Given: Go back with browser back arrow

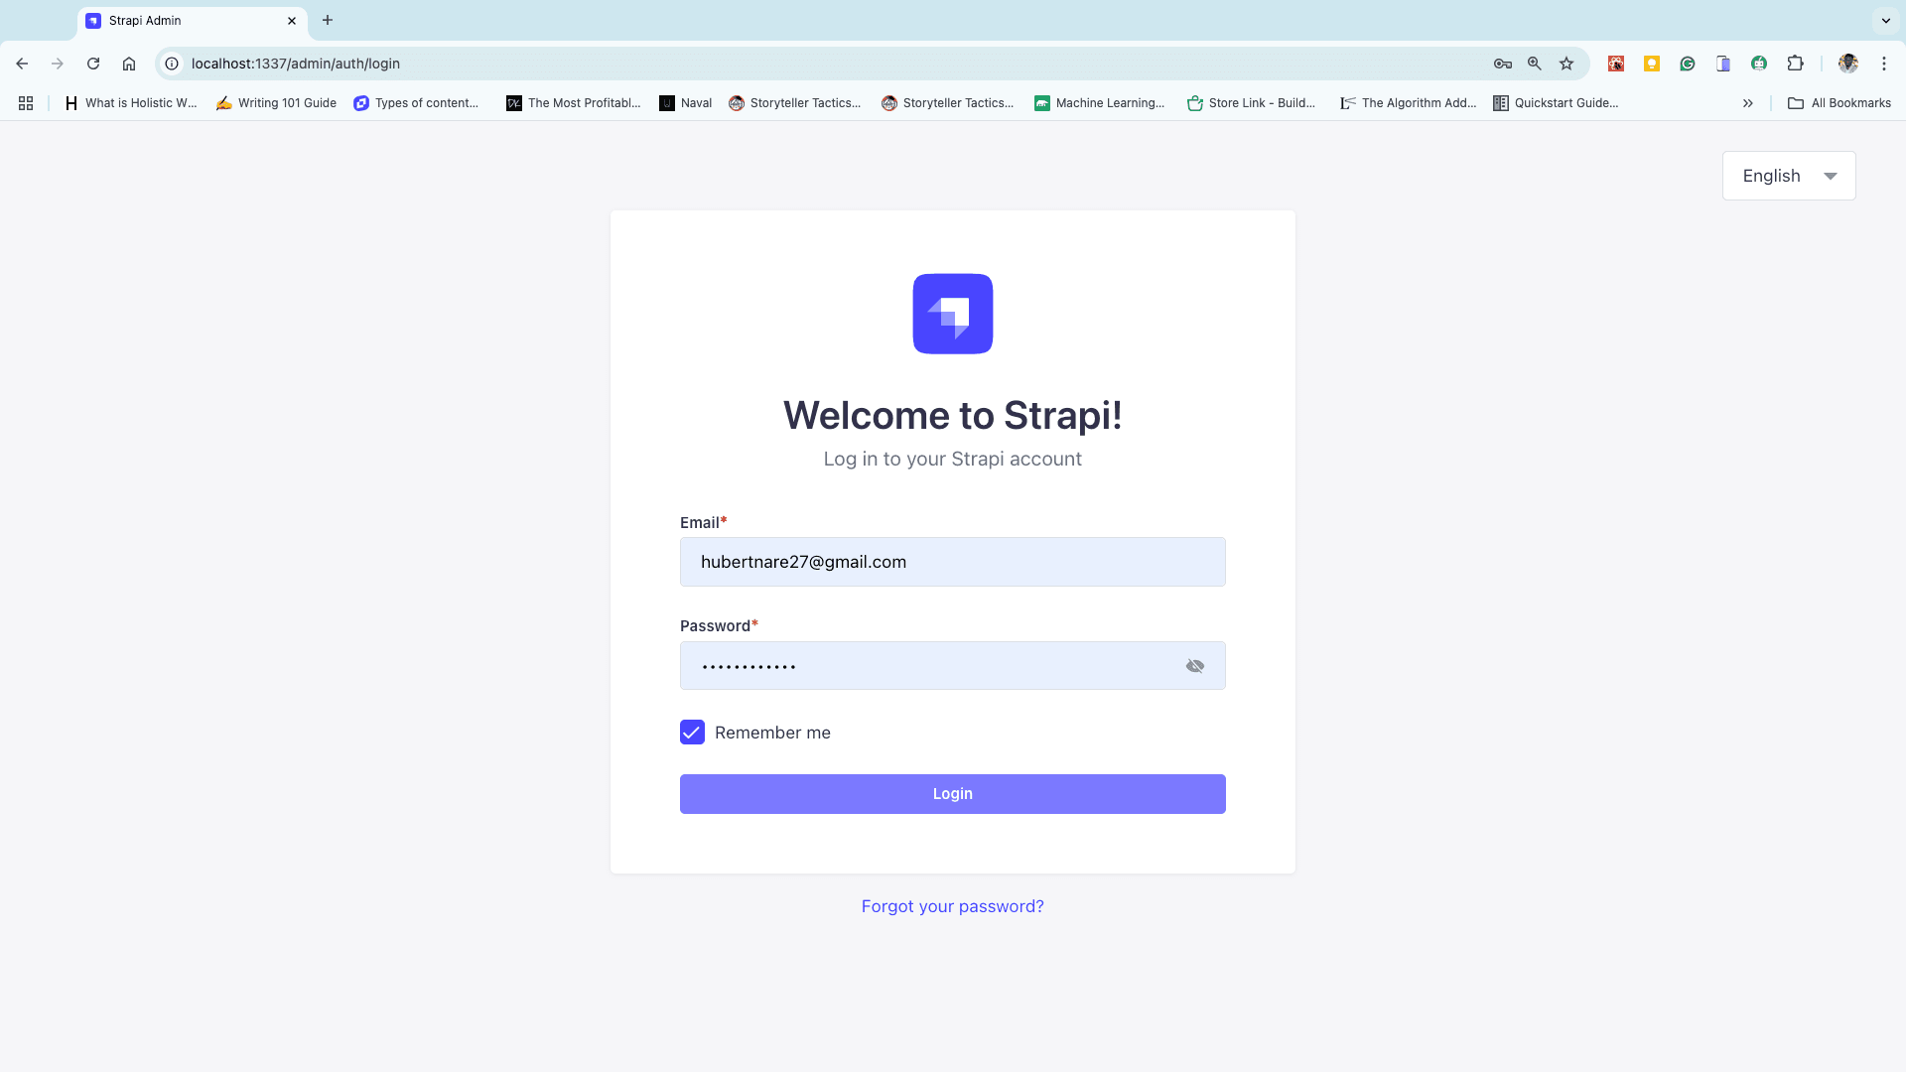Looking at the screenshot, I should click(22, 64).
